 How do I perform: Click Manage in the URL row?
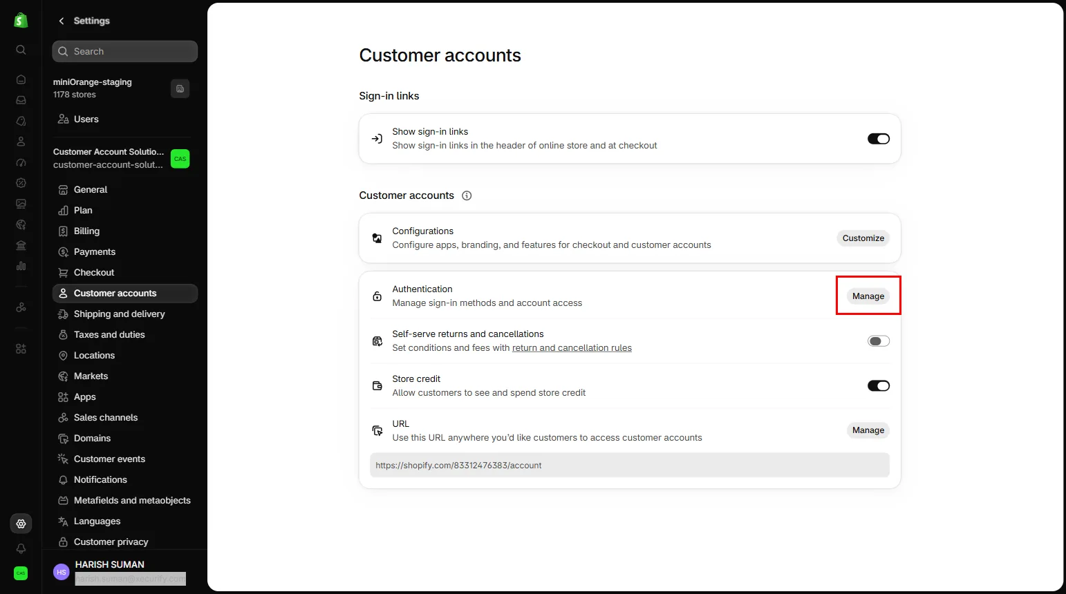tap(868, 430)
